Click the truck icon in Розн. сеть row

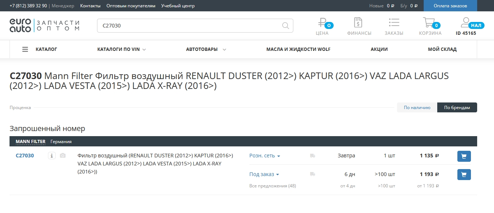coord(312,156)
